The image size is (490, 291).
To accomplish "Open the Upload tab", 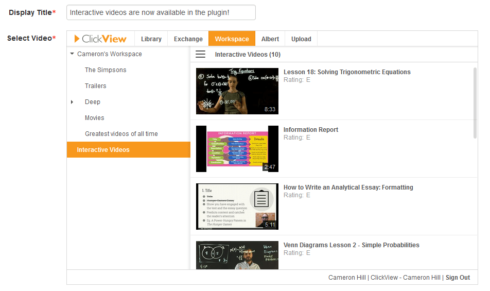I will (x=301, y=39).
